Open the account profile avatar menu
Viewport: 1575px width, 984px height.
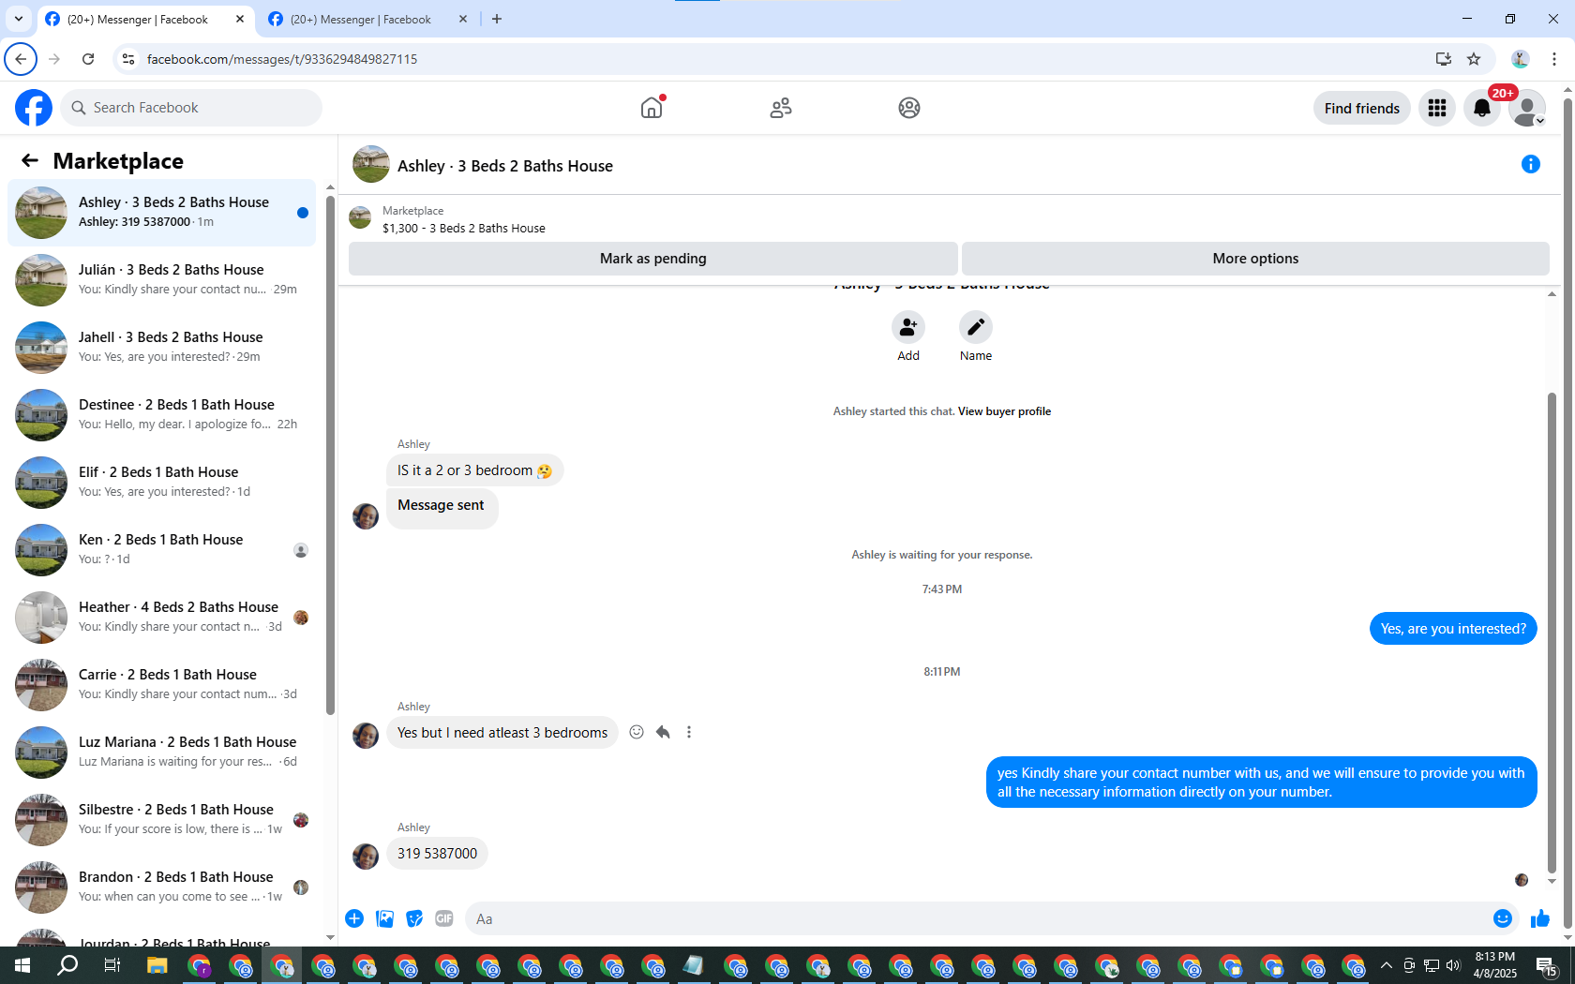(x=1527, y=108)
